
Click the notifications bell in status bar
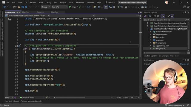tap(188, 105)
